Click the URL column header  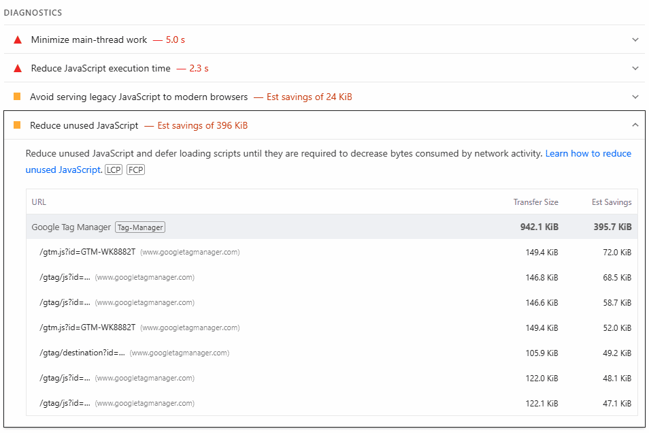39,202
